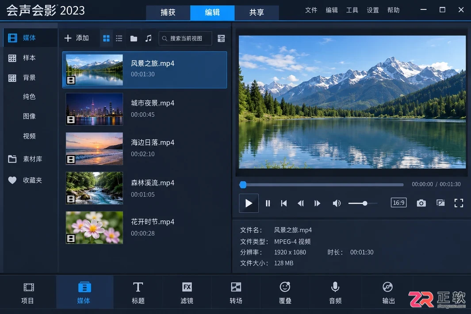
Task: Open the 设置 menu
Action: [373, 10]
